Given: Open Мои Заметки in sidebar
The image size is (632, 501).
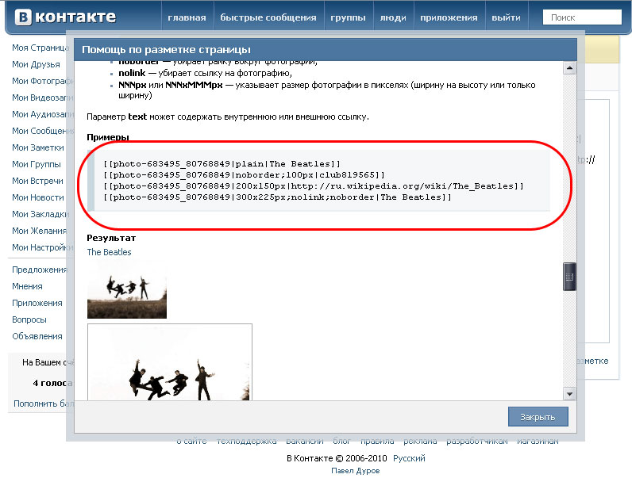Looking at the screenshot, I should tap(38, 147).
